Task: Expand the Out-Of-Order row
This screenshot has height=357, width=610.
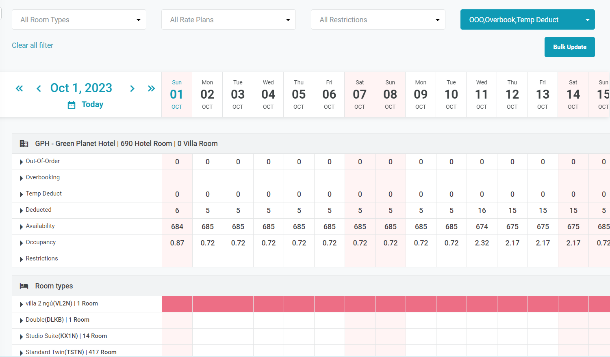Action: tap(22, 162)
